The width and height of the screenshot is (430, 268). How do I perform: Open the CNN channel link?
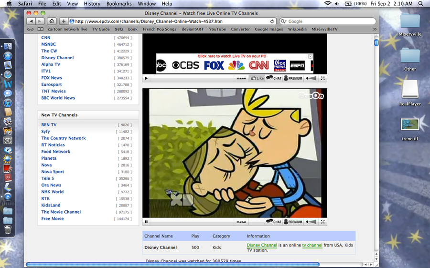[x=46, y=38]
